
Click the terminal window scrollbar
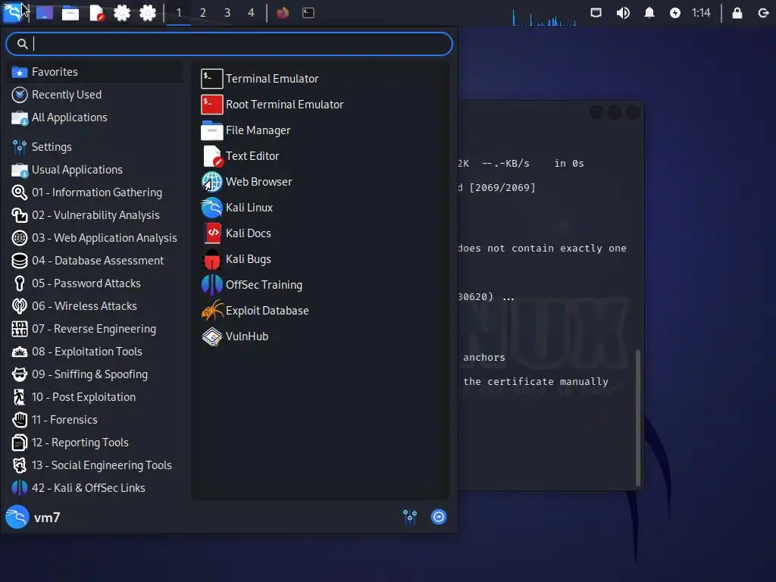(x=638, y=418)
